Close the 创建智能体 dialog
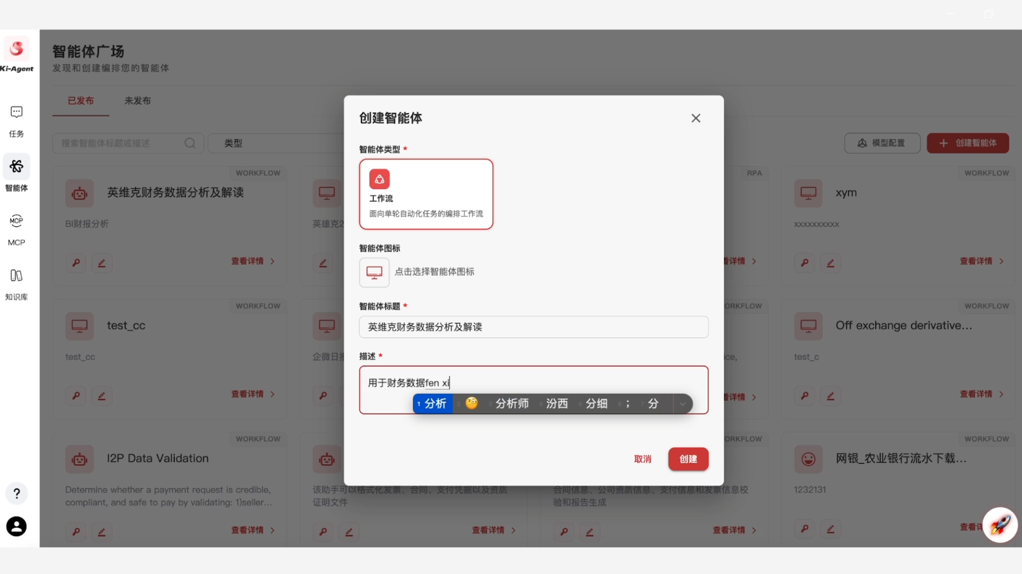The image size is (1022, 574). pyautogui.click(x=695, y=118)
